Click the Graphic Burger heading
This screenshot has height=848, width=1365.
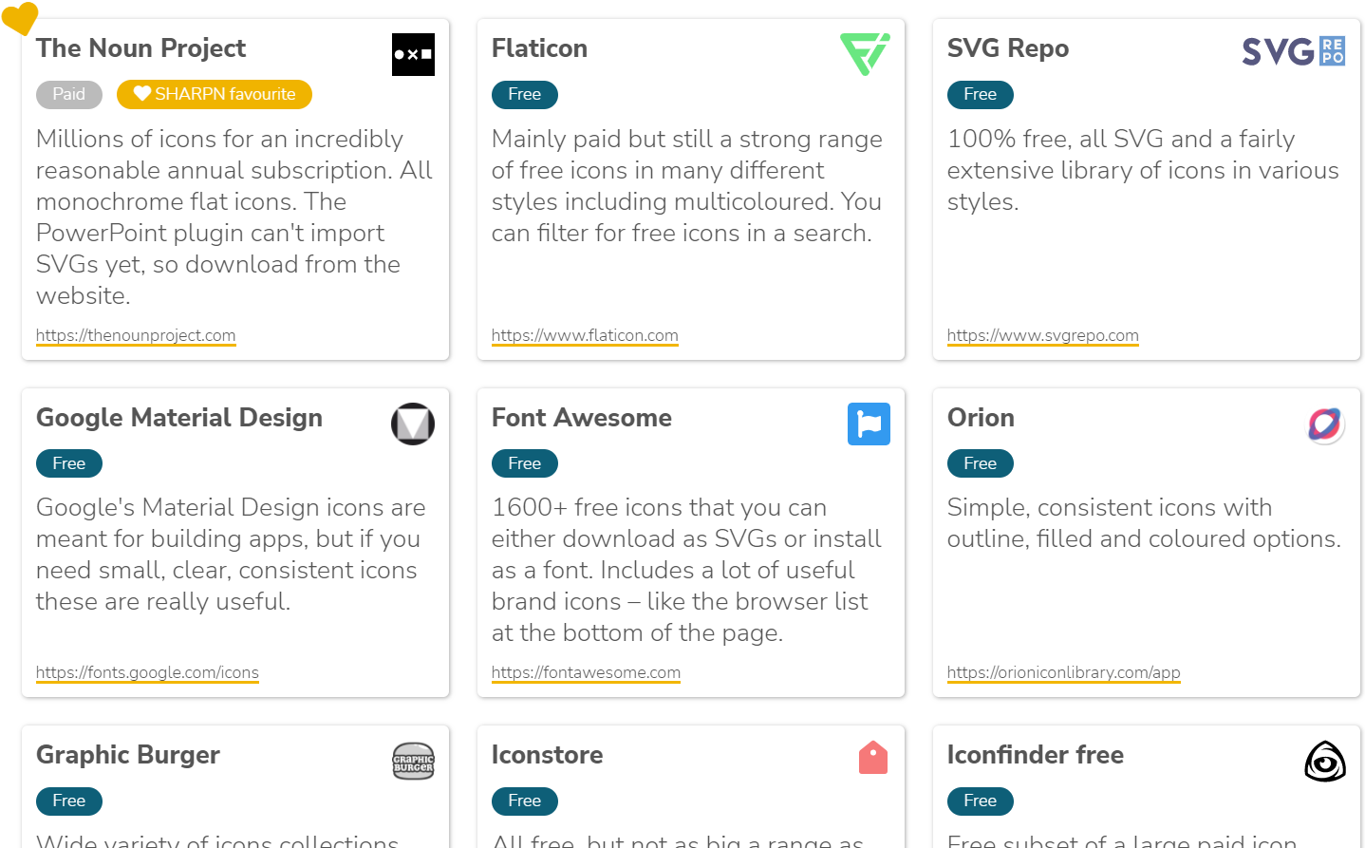coord(128,755)
